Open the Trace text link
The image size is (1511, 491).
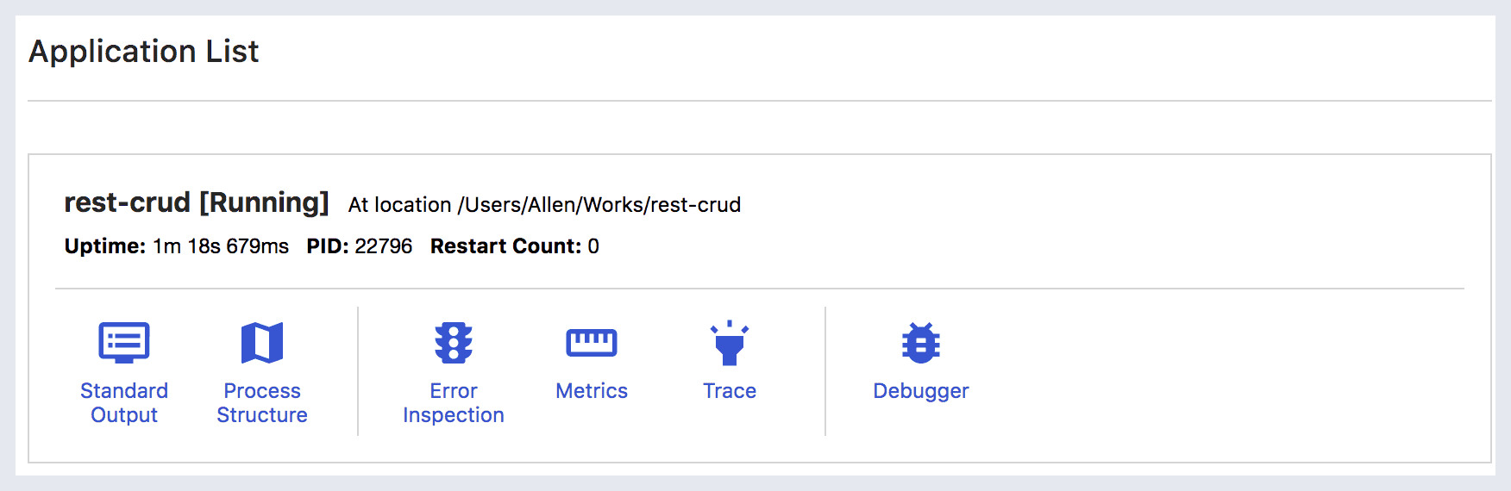pyautogui.click(x=730, y=390)
